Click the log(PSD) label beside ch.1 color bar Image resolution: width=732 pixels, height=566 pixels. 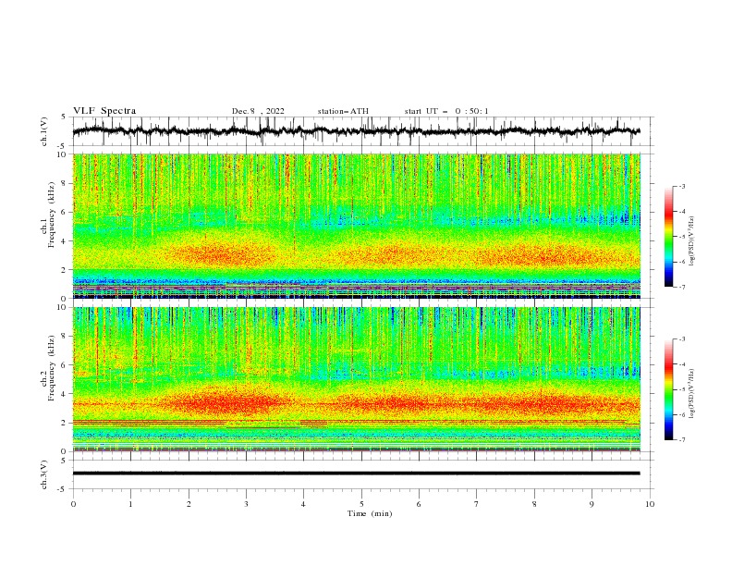(x=691, y=241)
